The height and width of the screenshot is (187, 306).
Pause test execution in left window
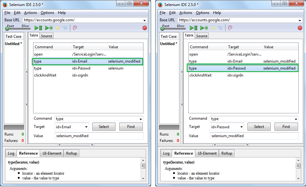pyautogui.click(x=58, y=28)
